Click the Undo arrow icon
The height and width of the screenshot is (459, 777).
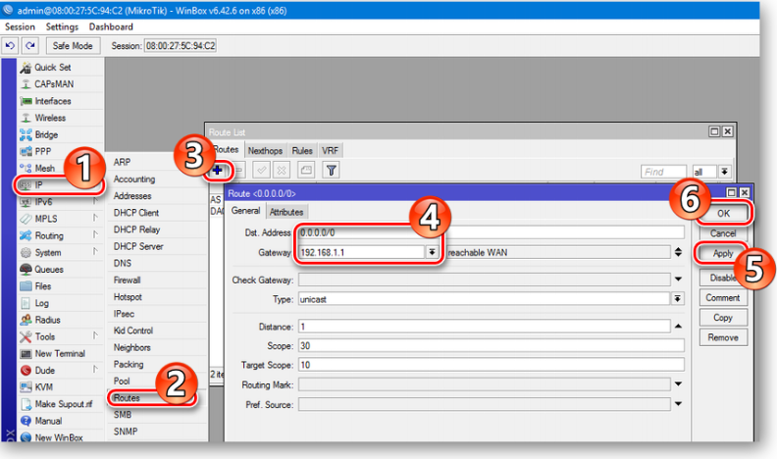click(11, 45)
